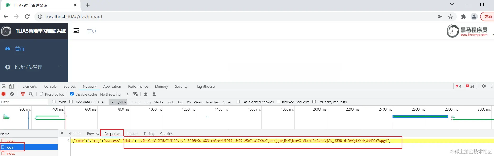Image resolution: width=494 pixels, height=156 pixels.
Task: Open the browser tab search dropdown arrow
Action: coord(452,4)
